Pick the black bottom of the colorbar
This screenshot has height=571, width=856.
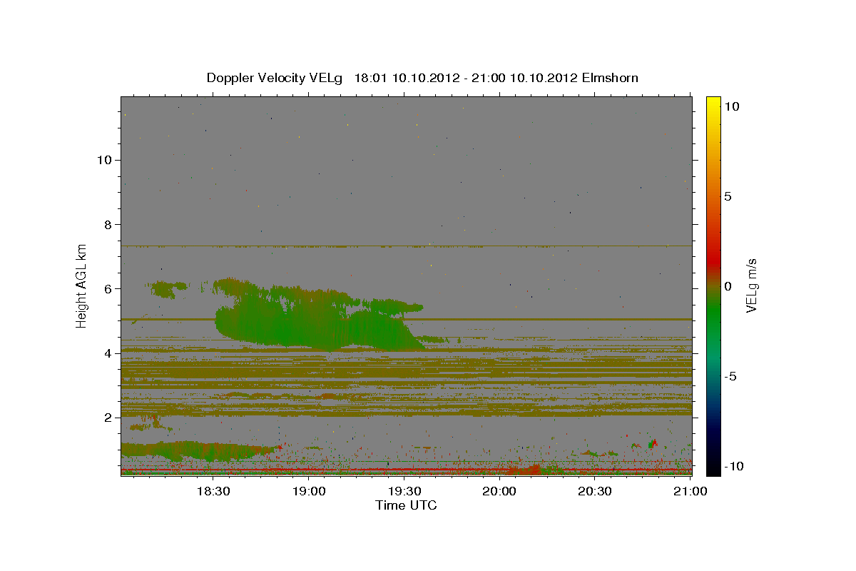[x=713, y=468]
